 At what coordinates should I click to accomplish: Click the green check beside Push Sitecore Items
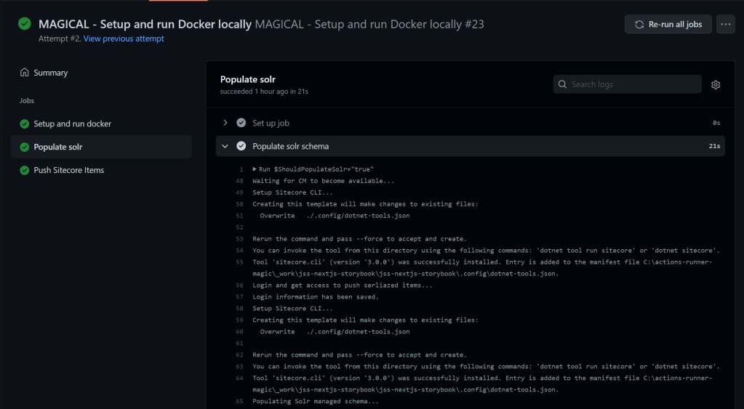[x=25, y=171]
